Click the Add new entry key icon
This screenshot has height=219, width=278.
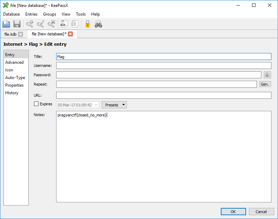(29, 24)
